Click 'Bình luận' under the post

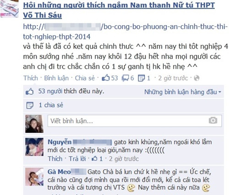[56, 78]
